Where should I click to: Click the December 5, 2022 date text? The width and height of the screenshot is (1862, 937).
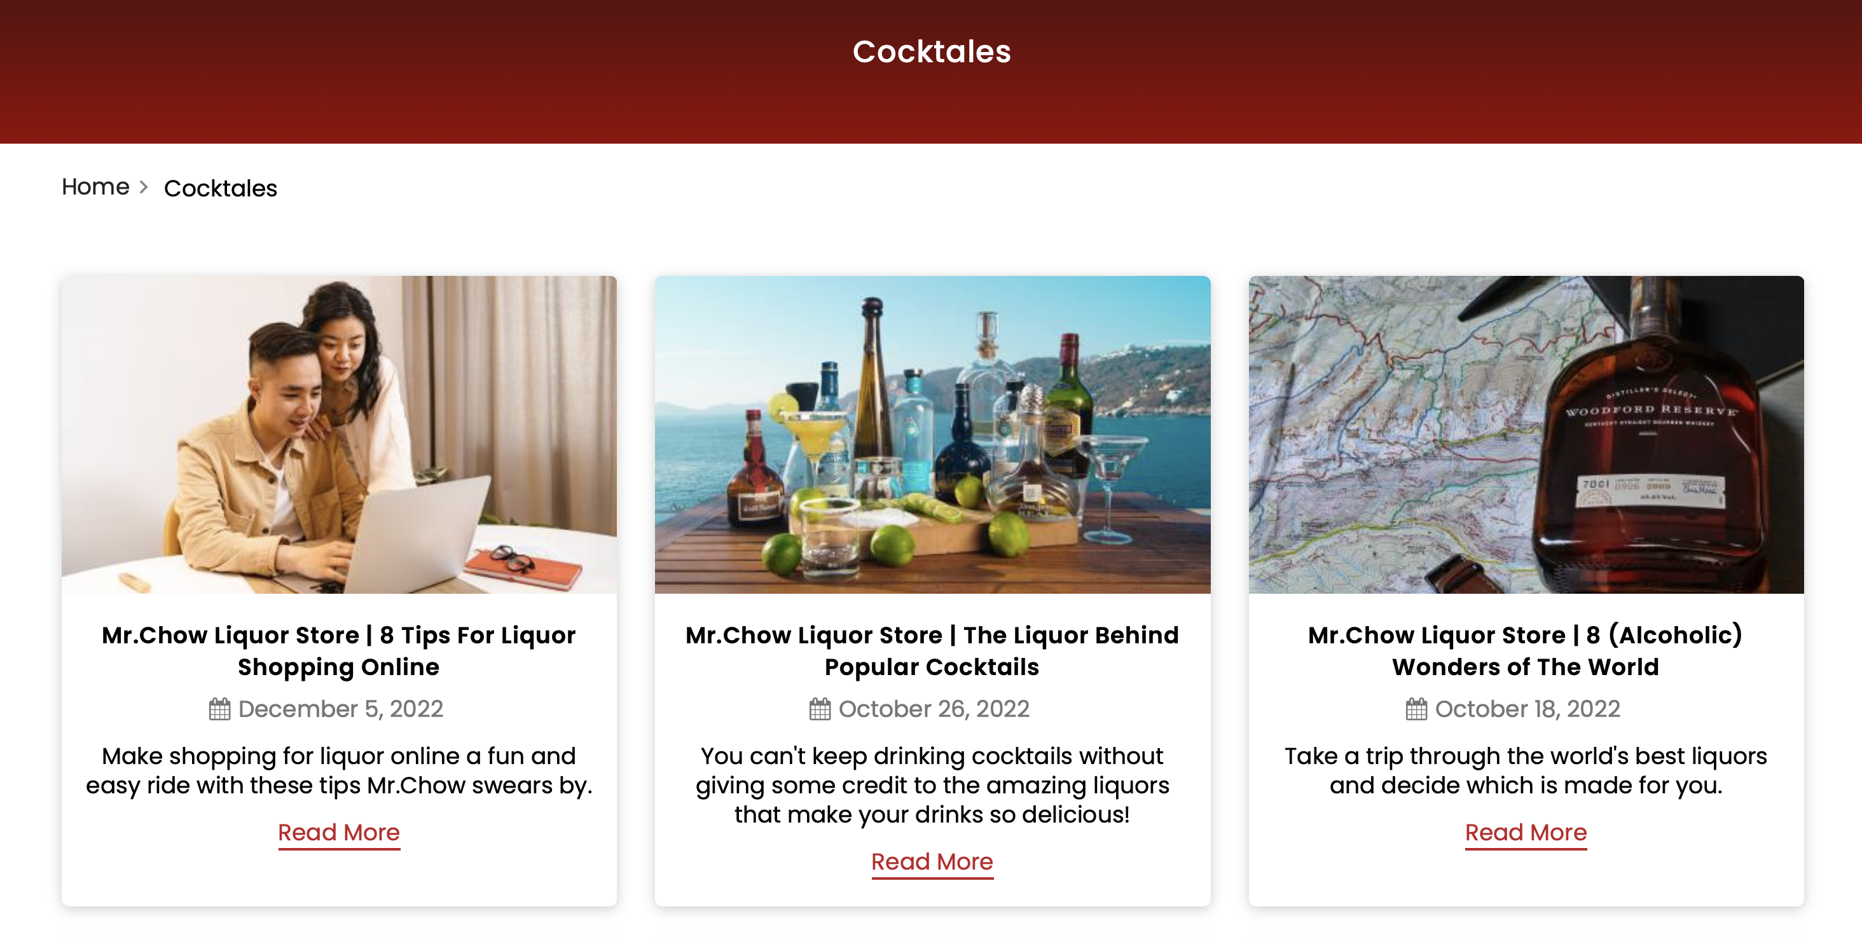(340, 709)
